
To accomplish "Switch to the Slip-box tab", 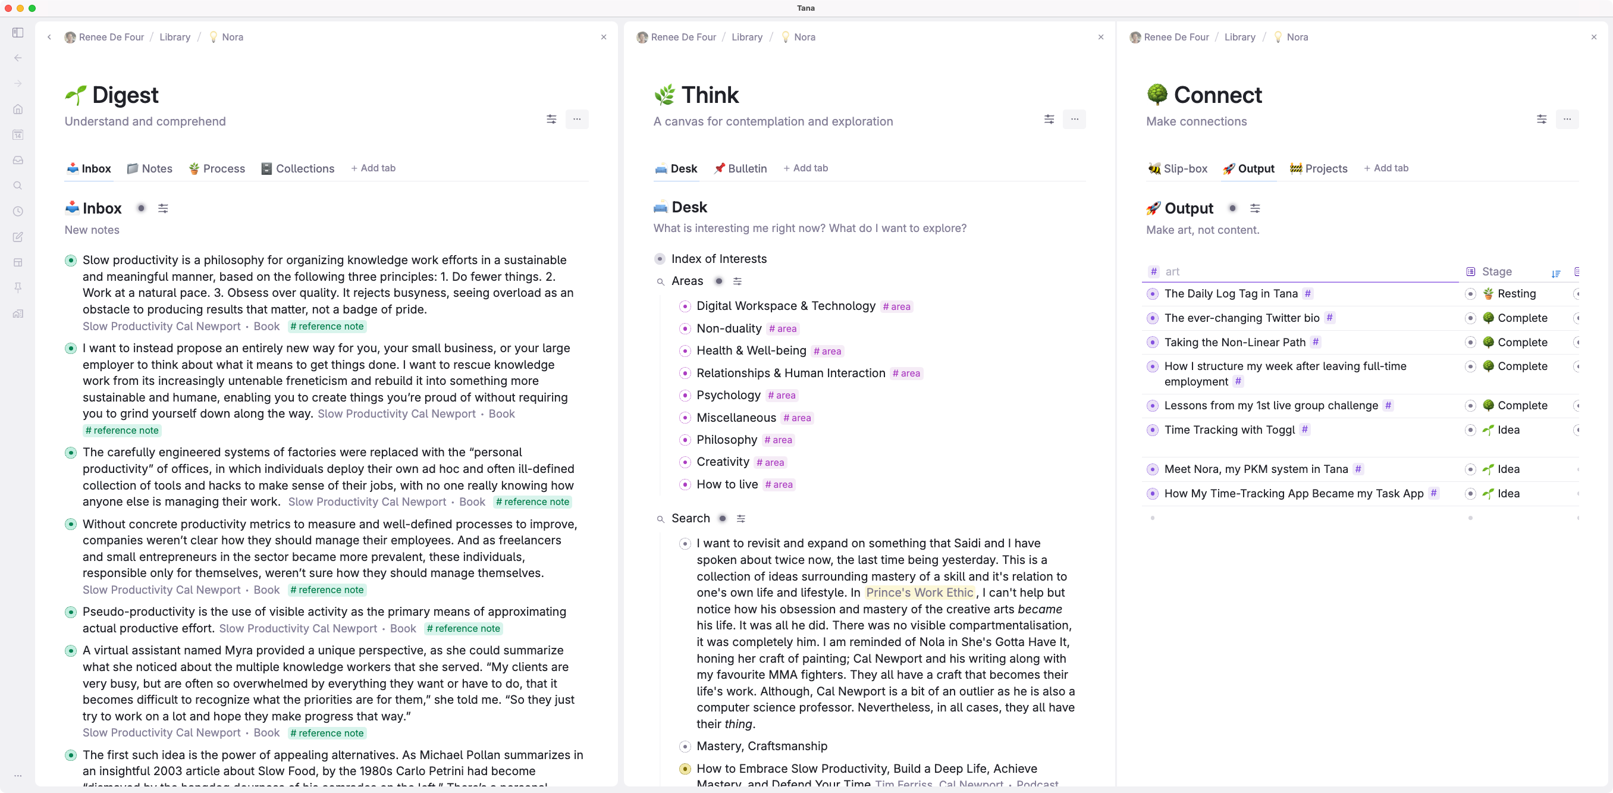I will click(x=1177, y=168).
